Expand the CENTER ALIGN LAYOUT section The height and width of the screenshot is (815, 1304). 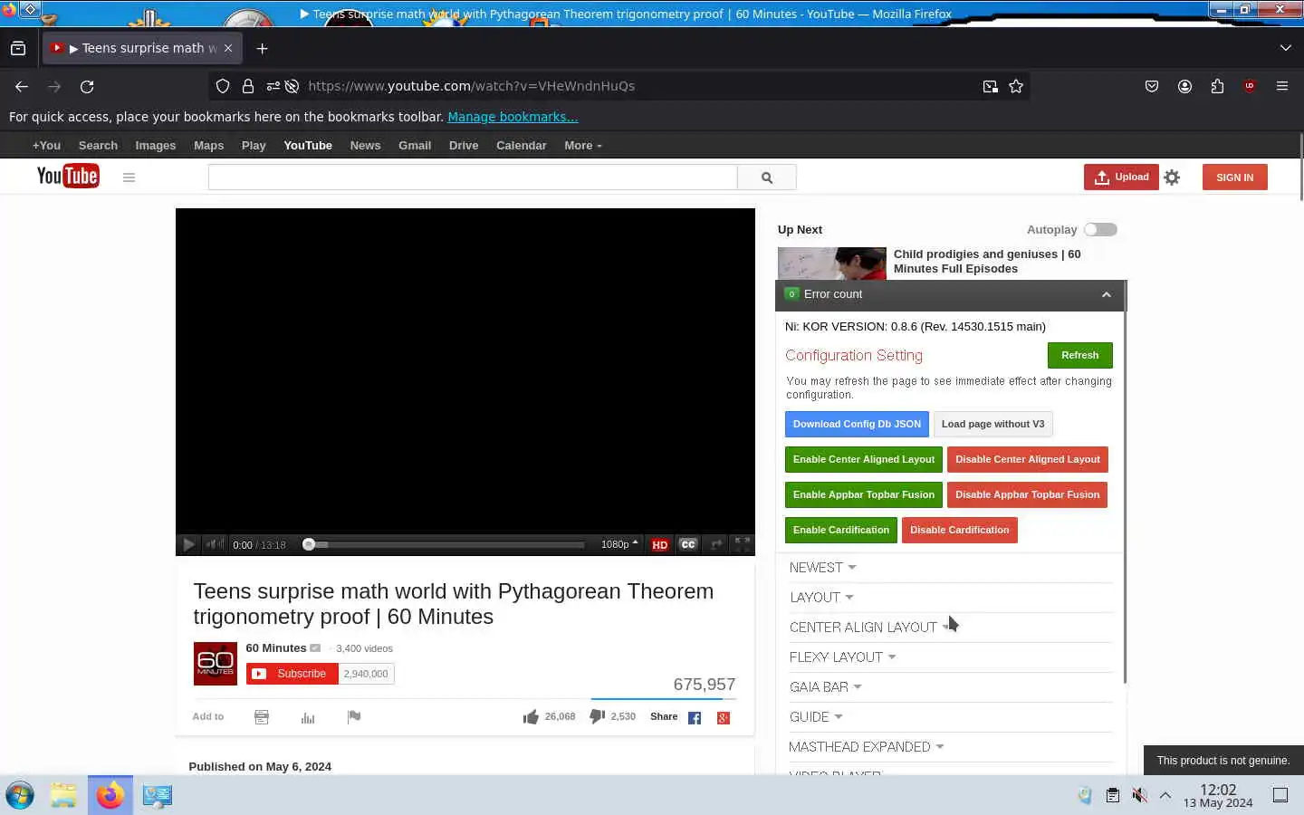pyautogui.click(x=869, y=628)
